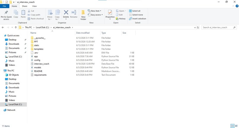Screen dimensions: 239x128
Task: Click This PC in the address bar
Action: click(x=28, y=27)
